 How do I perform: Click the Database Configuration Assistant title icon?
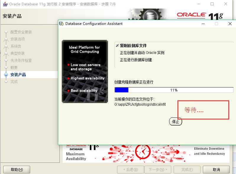pos(62,24)
